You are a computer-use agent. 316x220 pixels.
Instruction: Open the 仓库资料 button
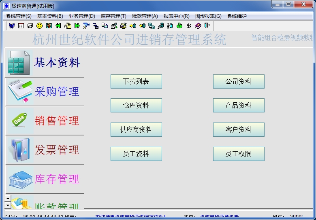point(136,105)
